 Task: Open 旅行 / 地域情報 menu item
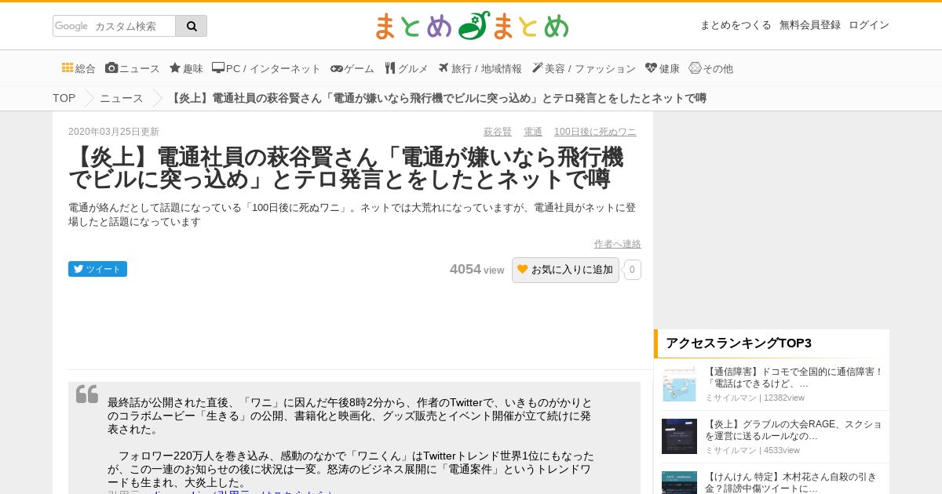click(x=480, y=68)
